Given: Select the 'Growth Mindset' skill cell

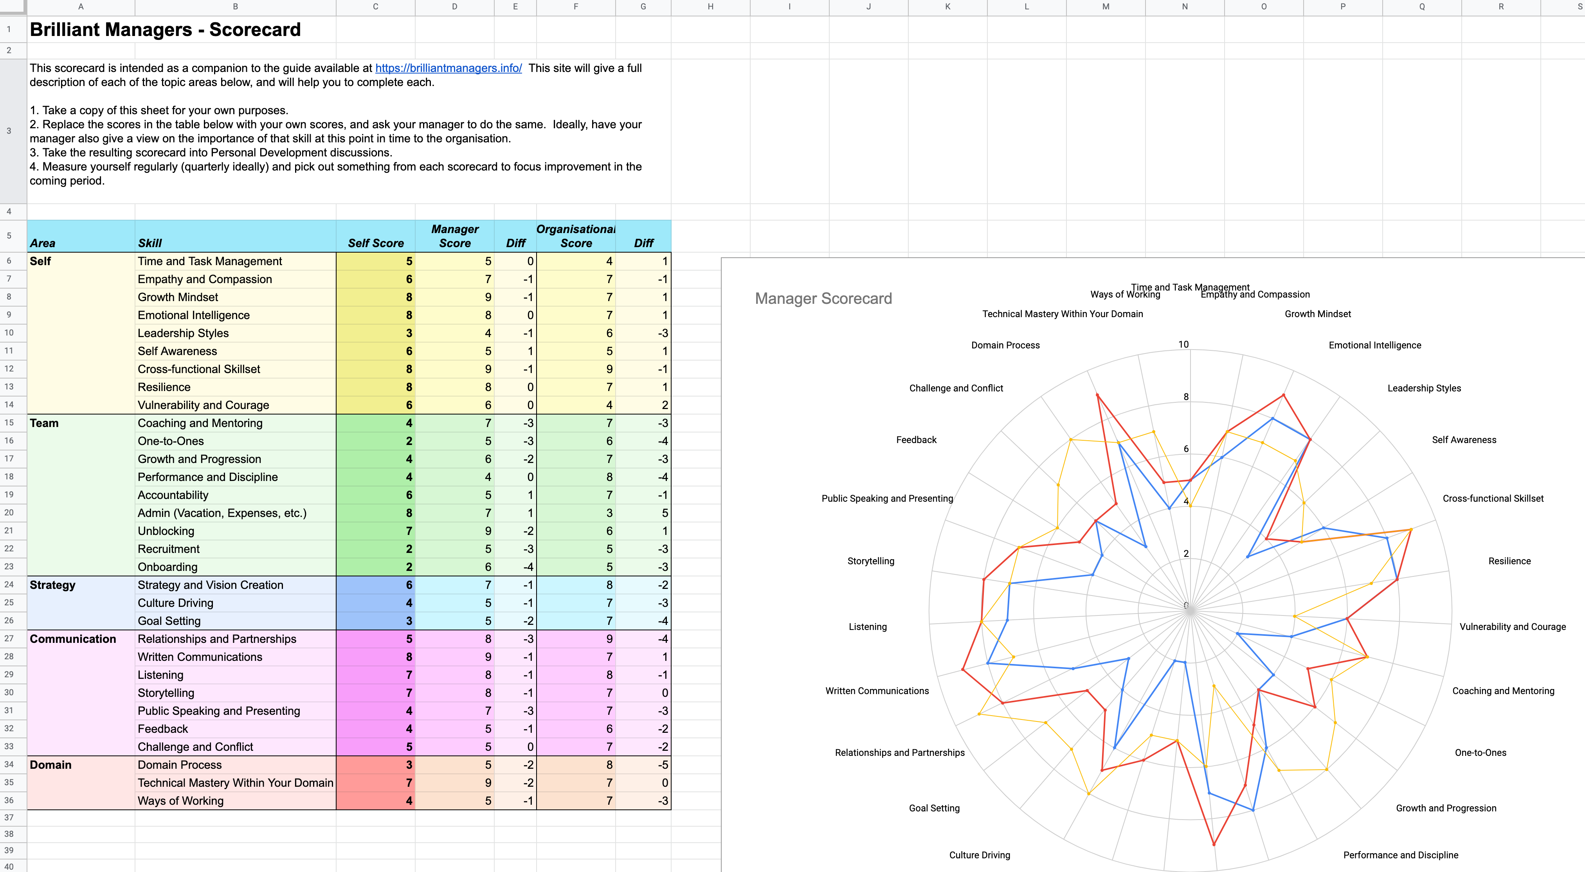Looking at the screenshot, I should click(235, 297).
